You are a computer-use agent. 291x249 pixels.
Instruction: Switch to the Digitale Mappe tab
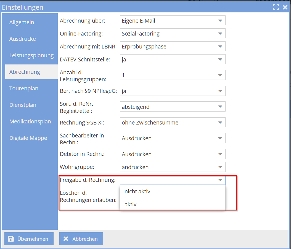click(28, 138)
